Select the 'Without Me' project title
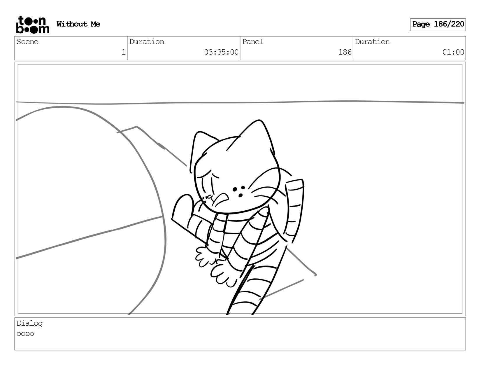The width and height of the screenshot is (481, 372). click(x=78, y=24)
